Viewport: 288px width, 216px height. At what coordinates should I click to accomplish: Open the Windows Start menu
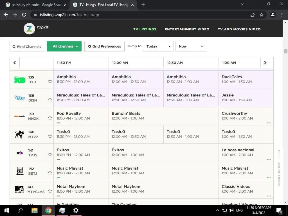[7, 210]
